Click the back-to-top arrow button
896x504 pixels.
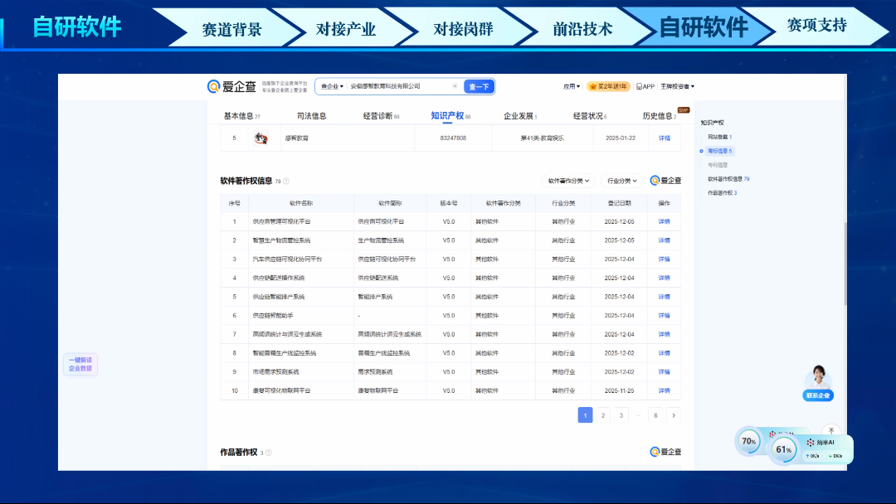coord(831,432)
